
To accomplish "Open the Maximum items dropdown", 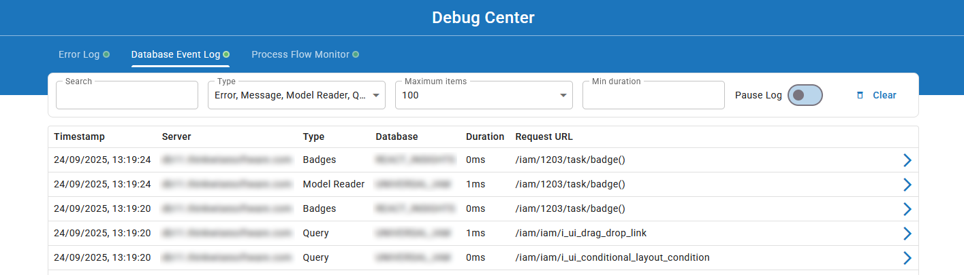I will 563,96.
